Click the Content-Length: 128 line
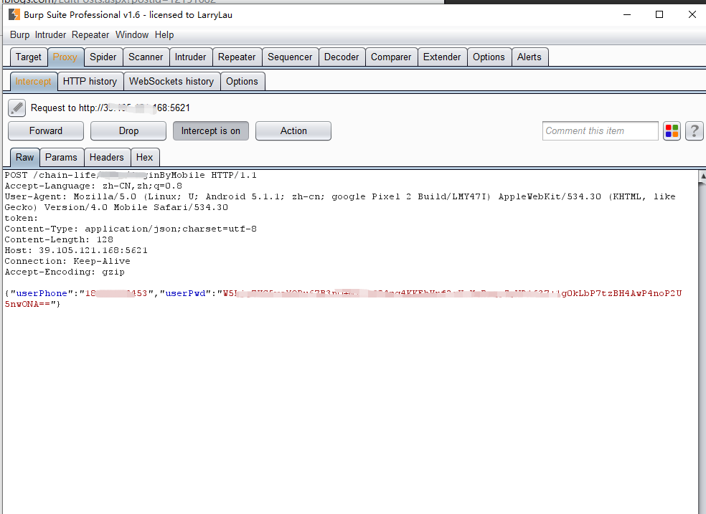Image resolution: width=706 pixels, height=514 pixels. tap(59, 239)
